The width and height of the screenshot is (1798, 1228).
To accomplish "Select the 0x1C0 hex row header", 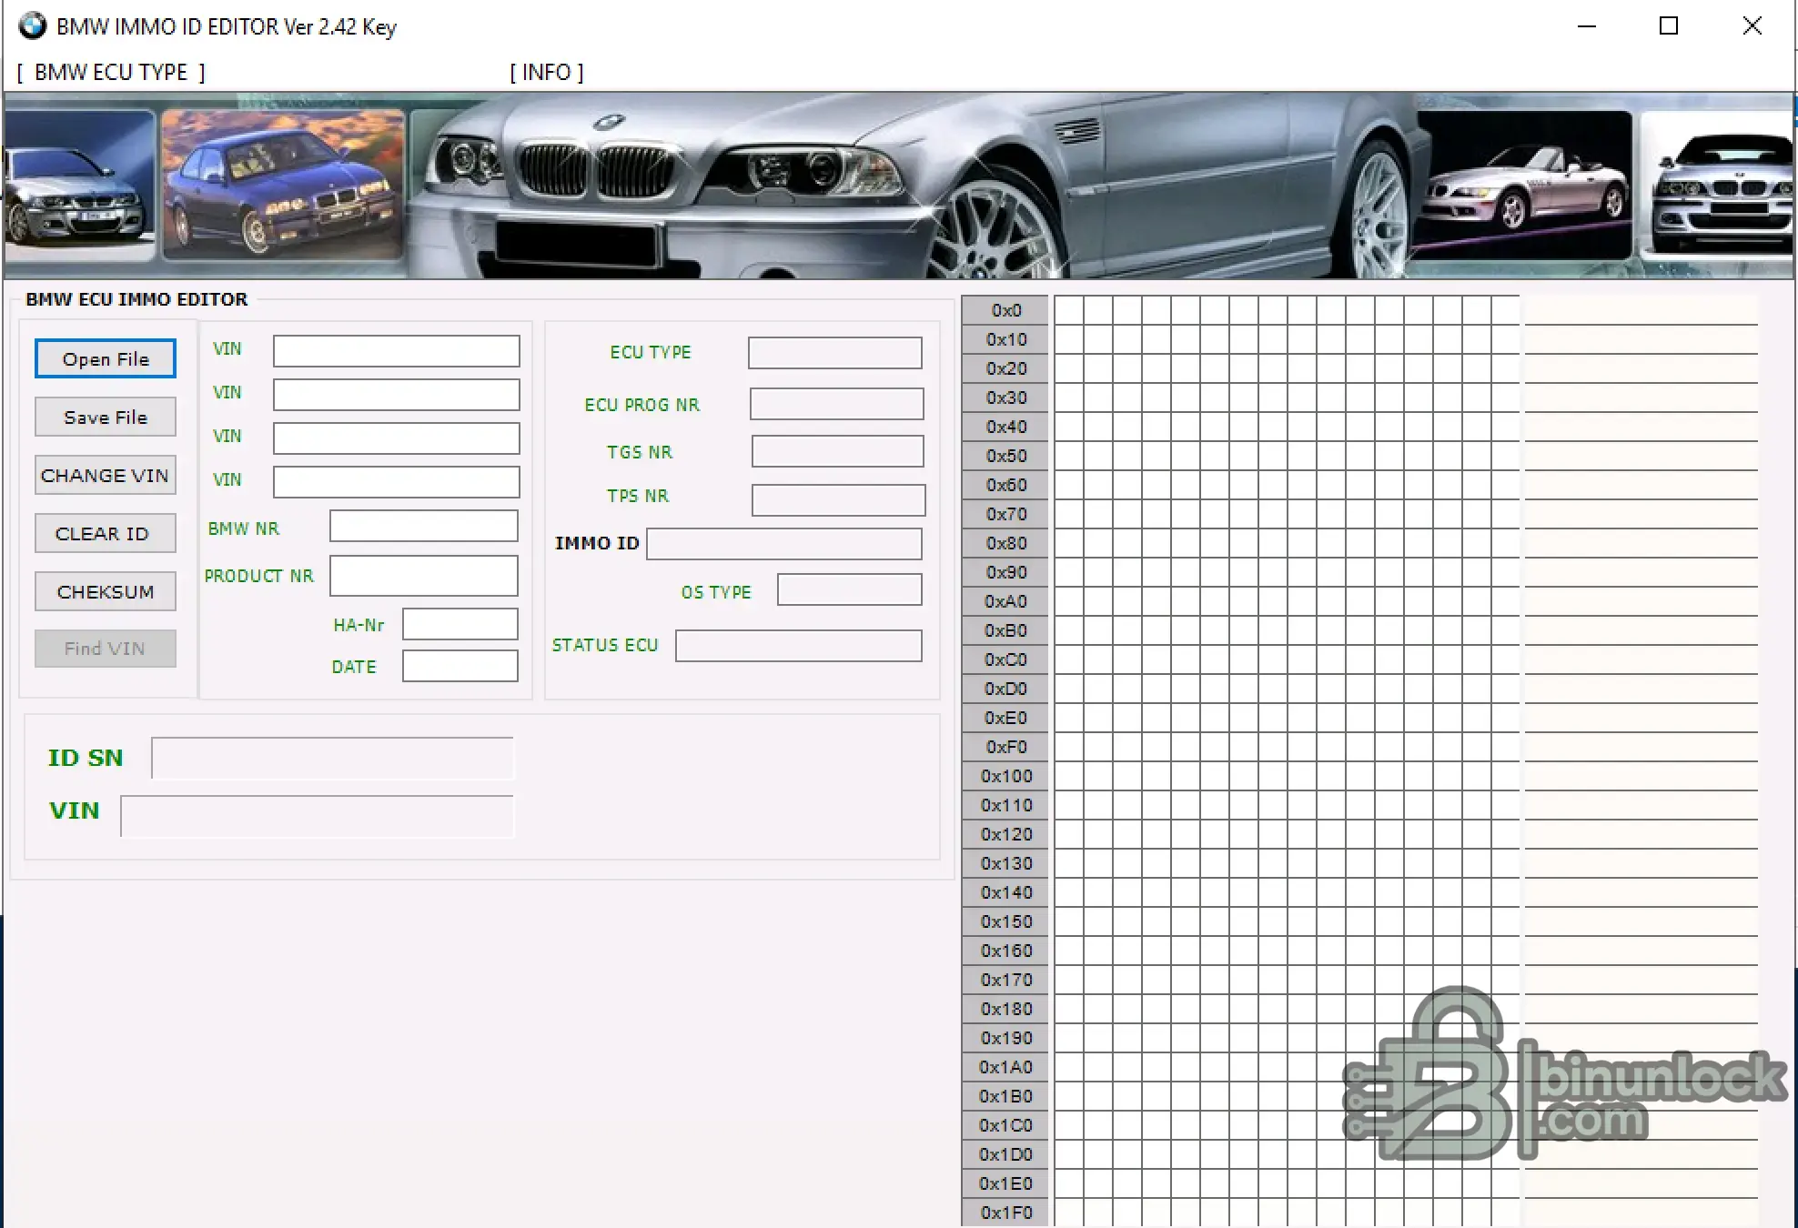I will tap(1005, 1125).
